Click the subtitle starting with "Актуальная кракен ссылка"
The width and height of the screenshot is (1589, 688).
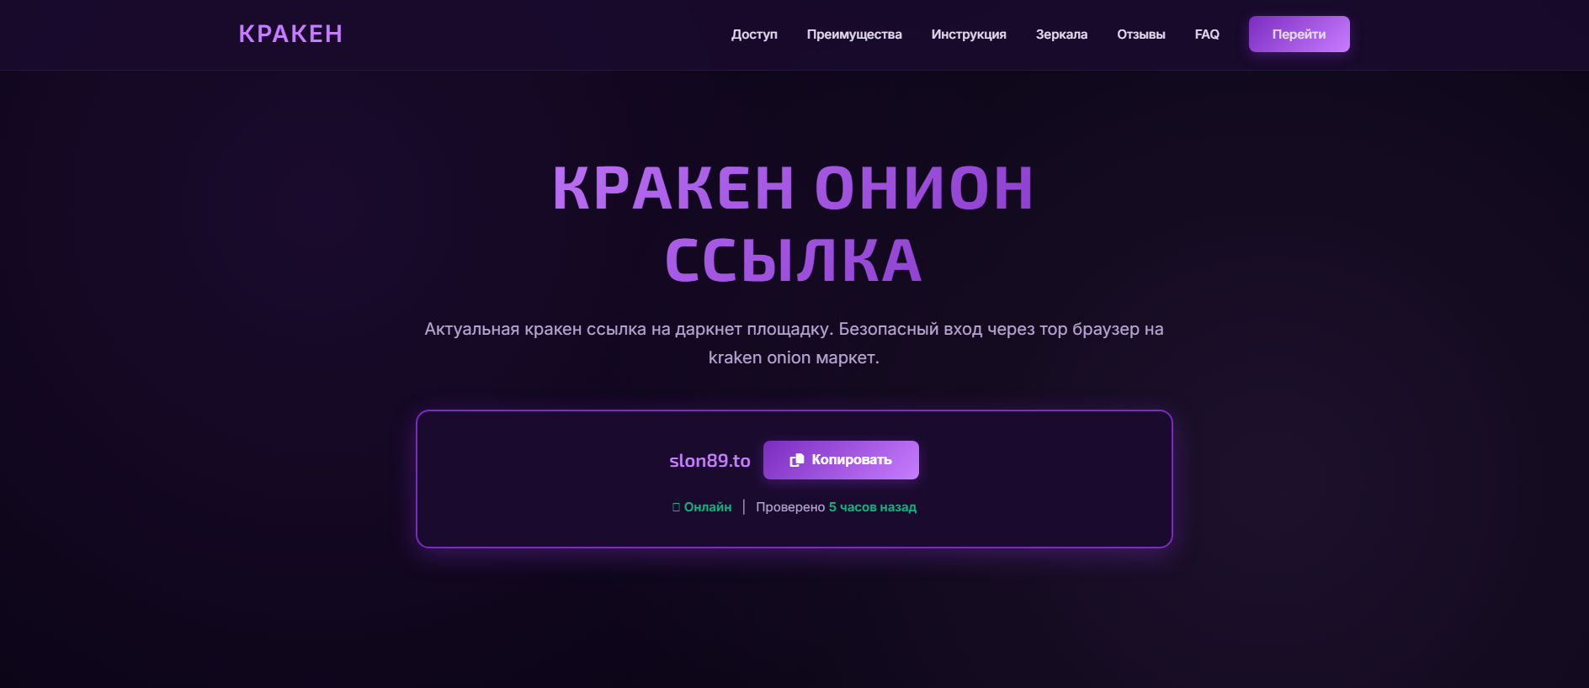point(794,343)
